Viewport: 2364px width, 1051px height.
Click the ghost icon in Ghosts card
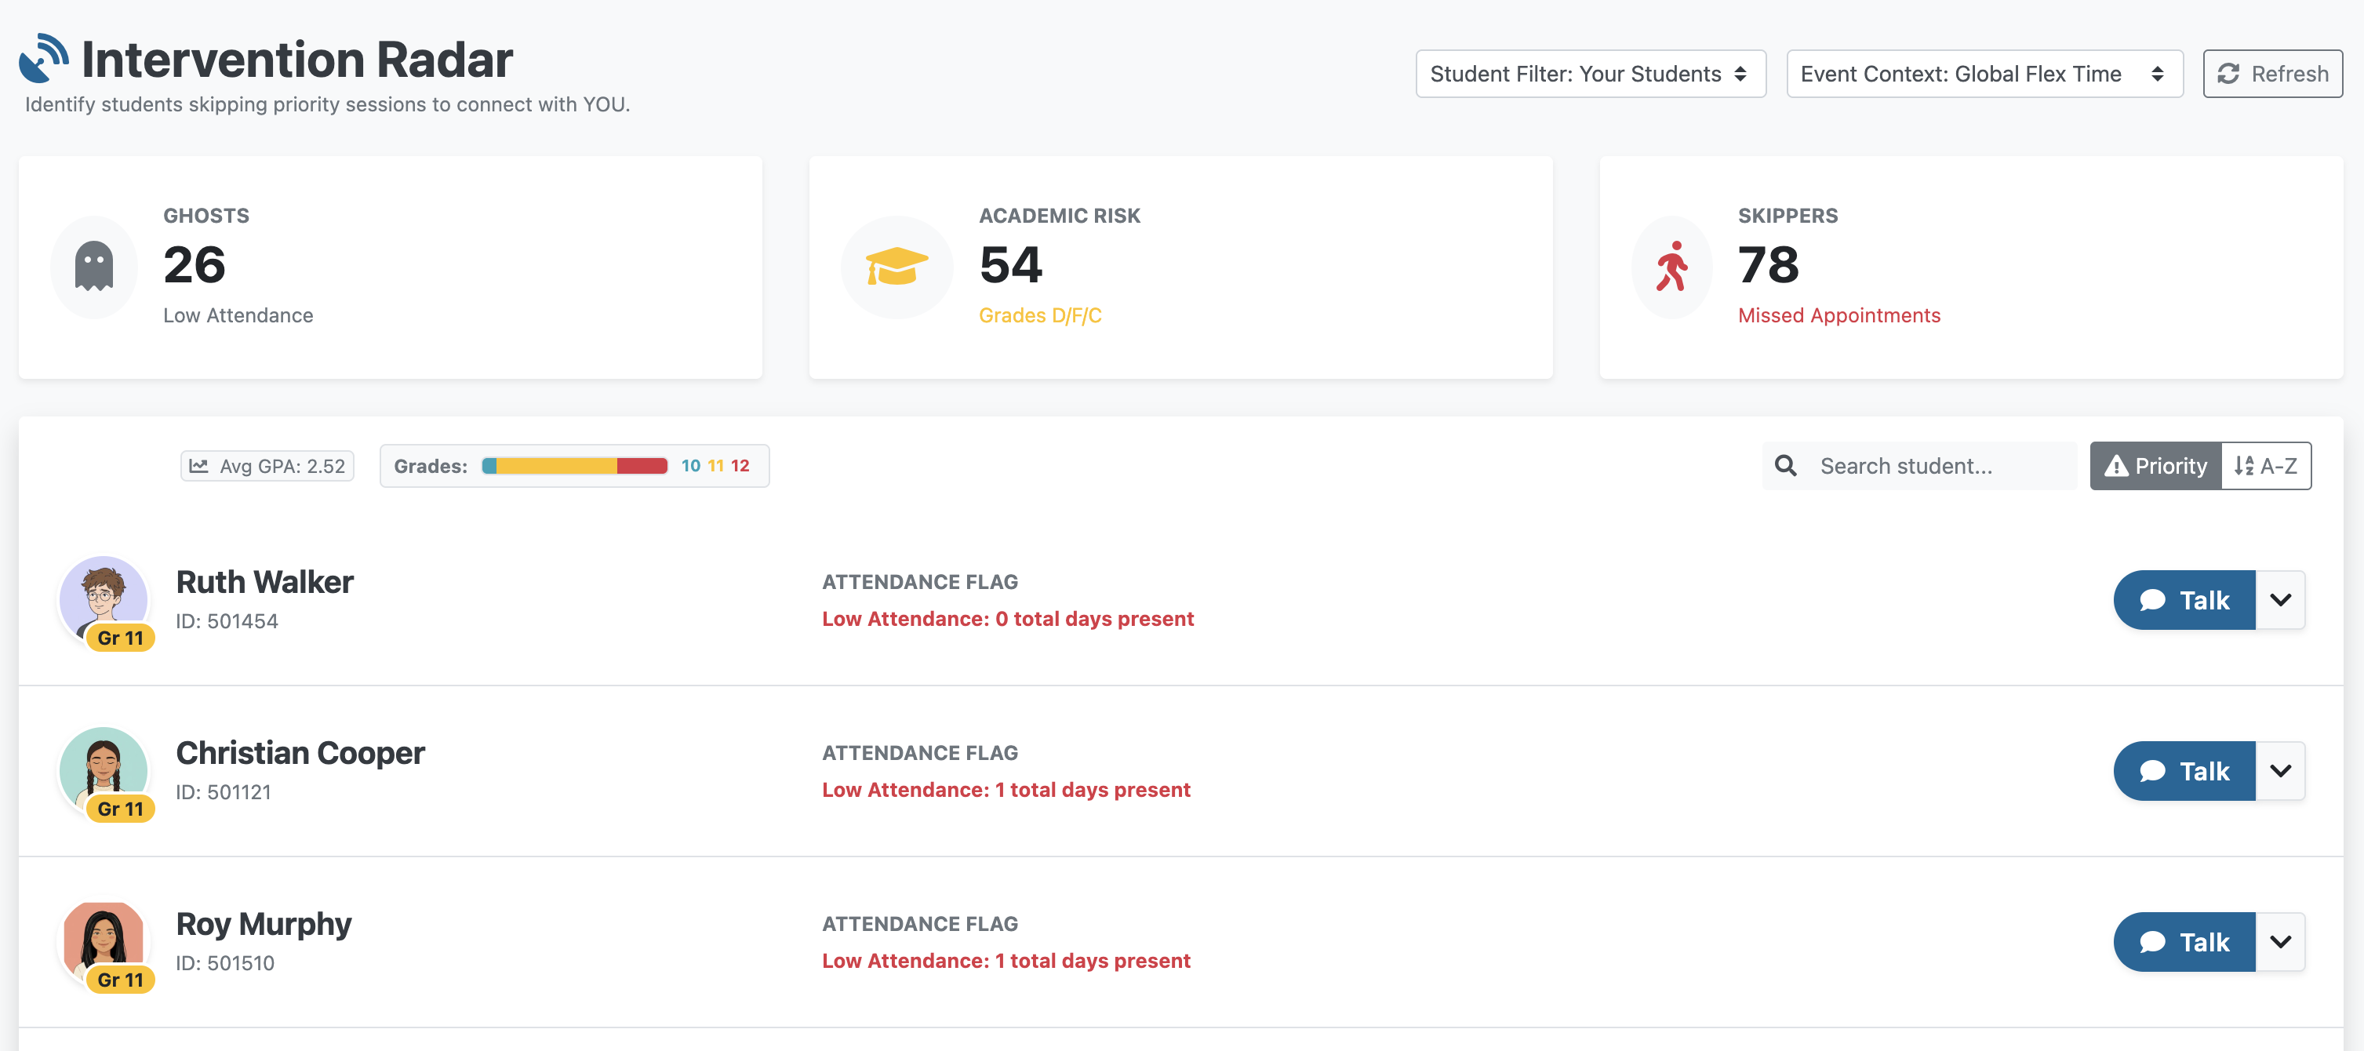point(93,266)
